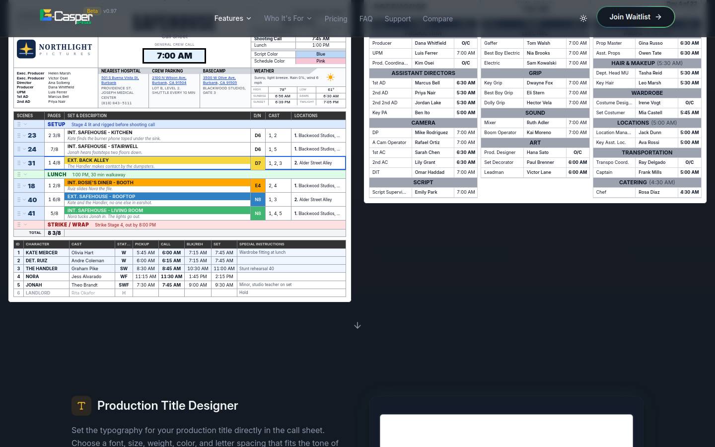Grab the drag handle for scene 41
Image resolution: width=715 pixels, height=447 pixels.
(19, 214)
